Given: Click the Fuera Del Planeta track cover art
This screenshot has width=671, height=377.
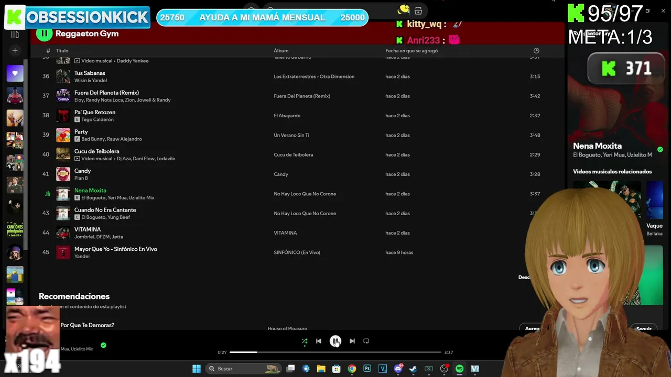Looking at the screenshot, I should tap(63, 96).
